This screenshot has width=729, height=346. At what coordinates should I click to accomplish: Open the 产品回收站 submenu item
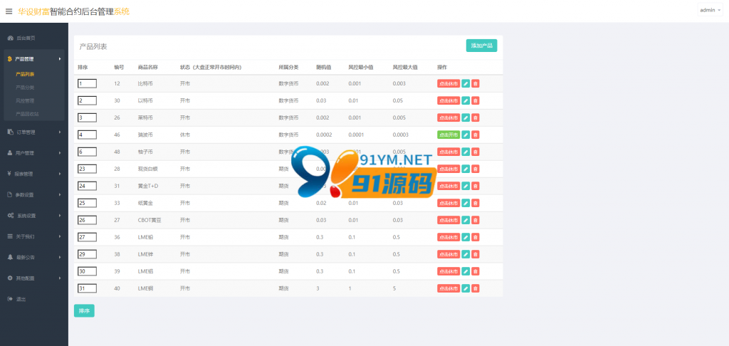pos(27,114)
